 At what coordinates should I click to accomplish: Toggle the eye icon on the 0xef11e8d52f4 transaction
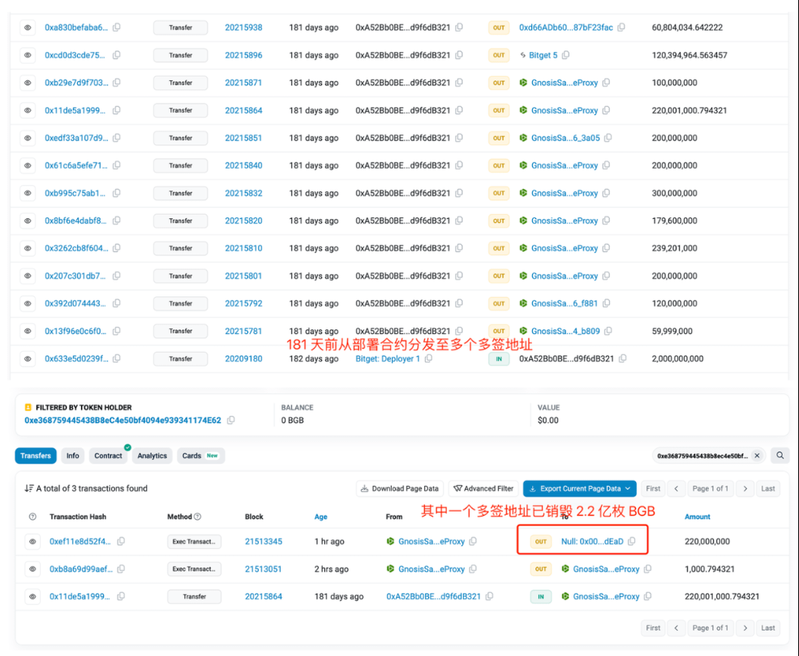pyautogui.click(x=31, y=539)
